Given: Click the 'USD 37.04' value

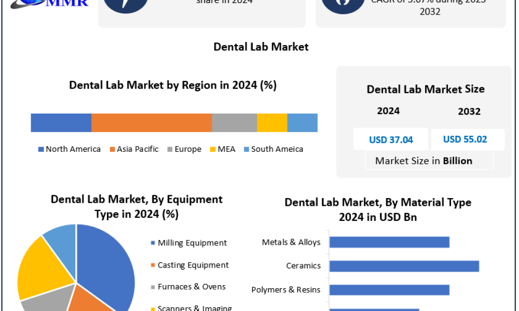Looking at the screenshot, I should point(391,140).
